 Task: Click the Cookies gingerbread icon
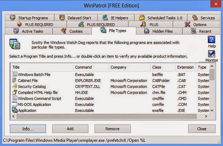[x=64, y=31]
